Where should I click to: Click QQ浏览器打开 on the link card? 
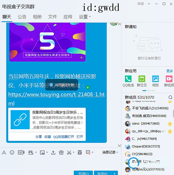pyautogui.click(x=63, y=137)
